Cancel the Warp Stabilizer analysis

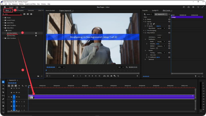159,37
